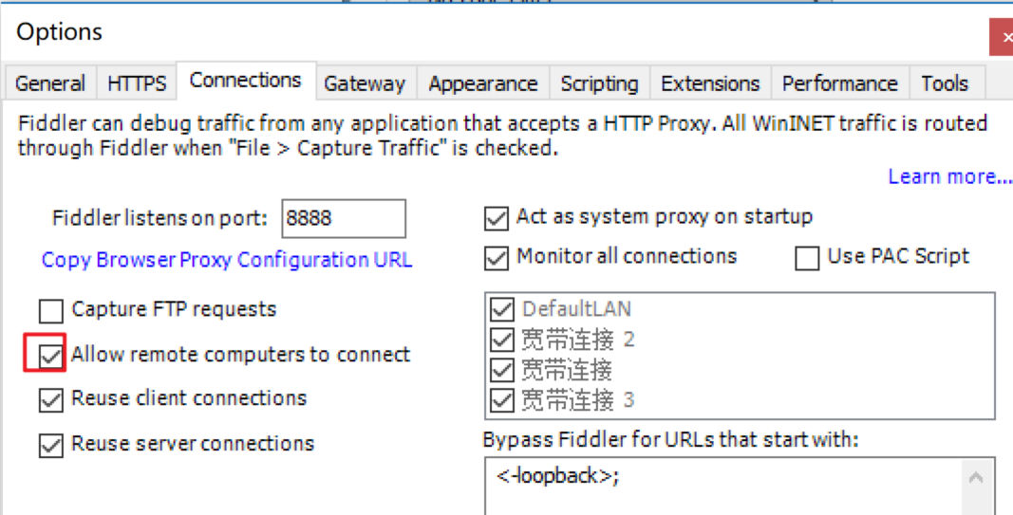Select the Gateway tab
Viewport: 1013px width, 515px height.
[365, 83]
